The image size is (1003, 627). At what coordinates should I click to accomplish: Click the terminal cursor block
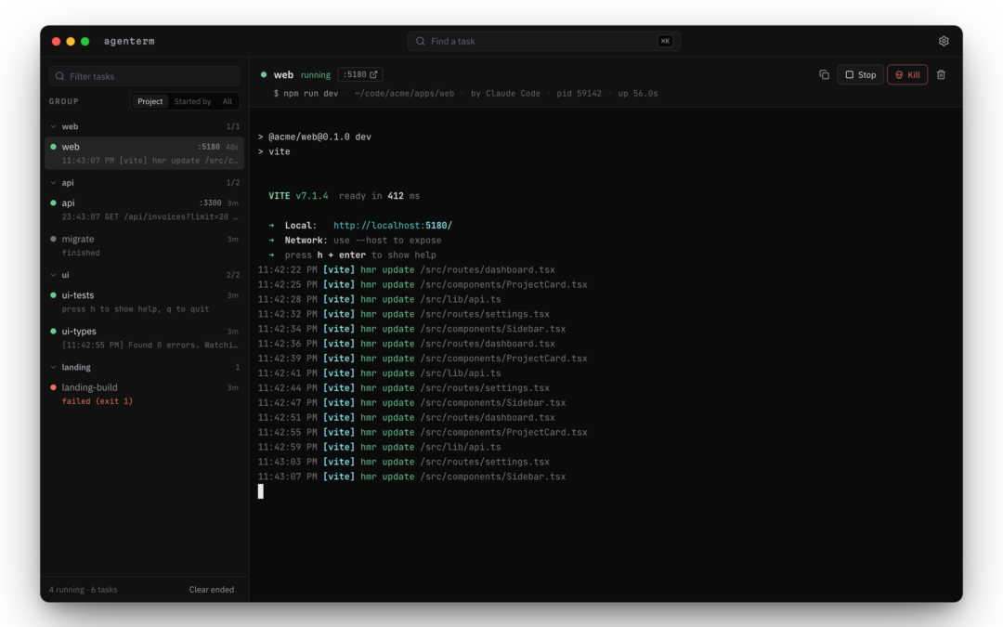[x=260, y=491]
